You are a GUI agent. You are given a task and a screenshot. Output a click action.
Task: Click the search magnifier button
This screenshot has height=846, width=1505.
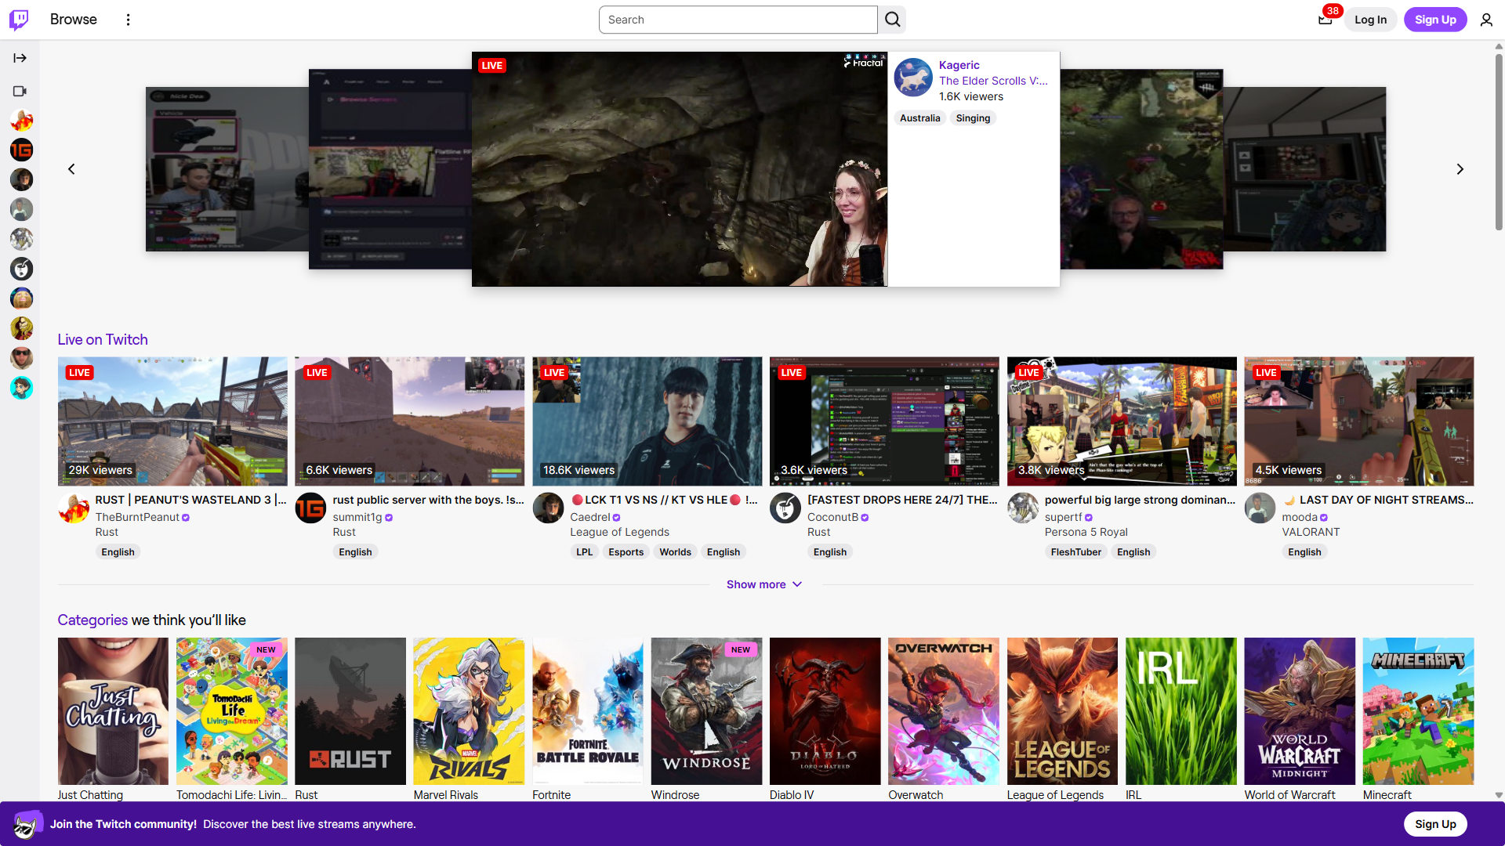pyautogui.click(x=892, y=20)
